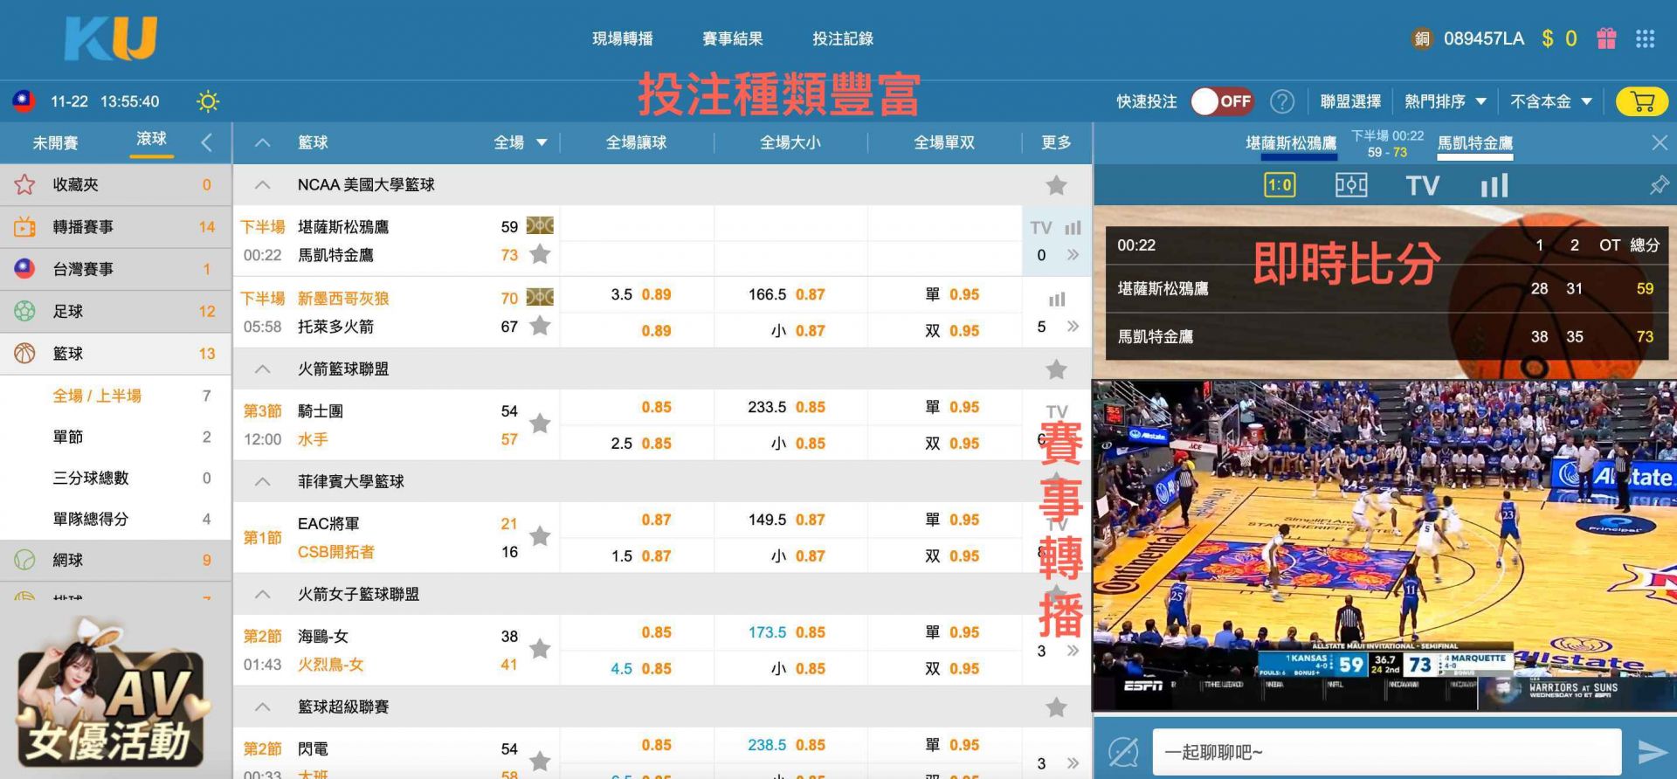This screenshot has height=779, width=1677.
Task: Open the TV live stream view
Action: tap(1422, 185)
